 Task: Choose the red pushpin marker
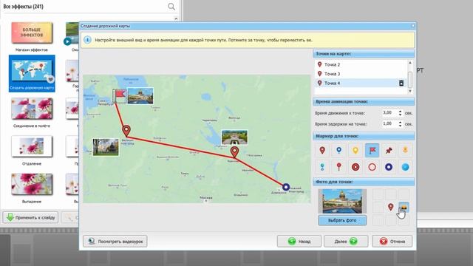[389, 150]
